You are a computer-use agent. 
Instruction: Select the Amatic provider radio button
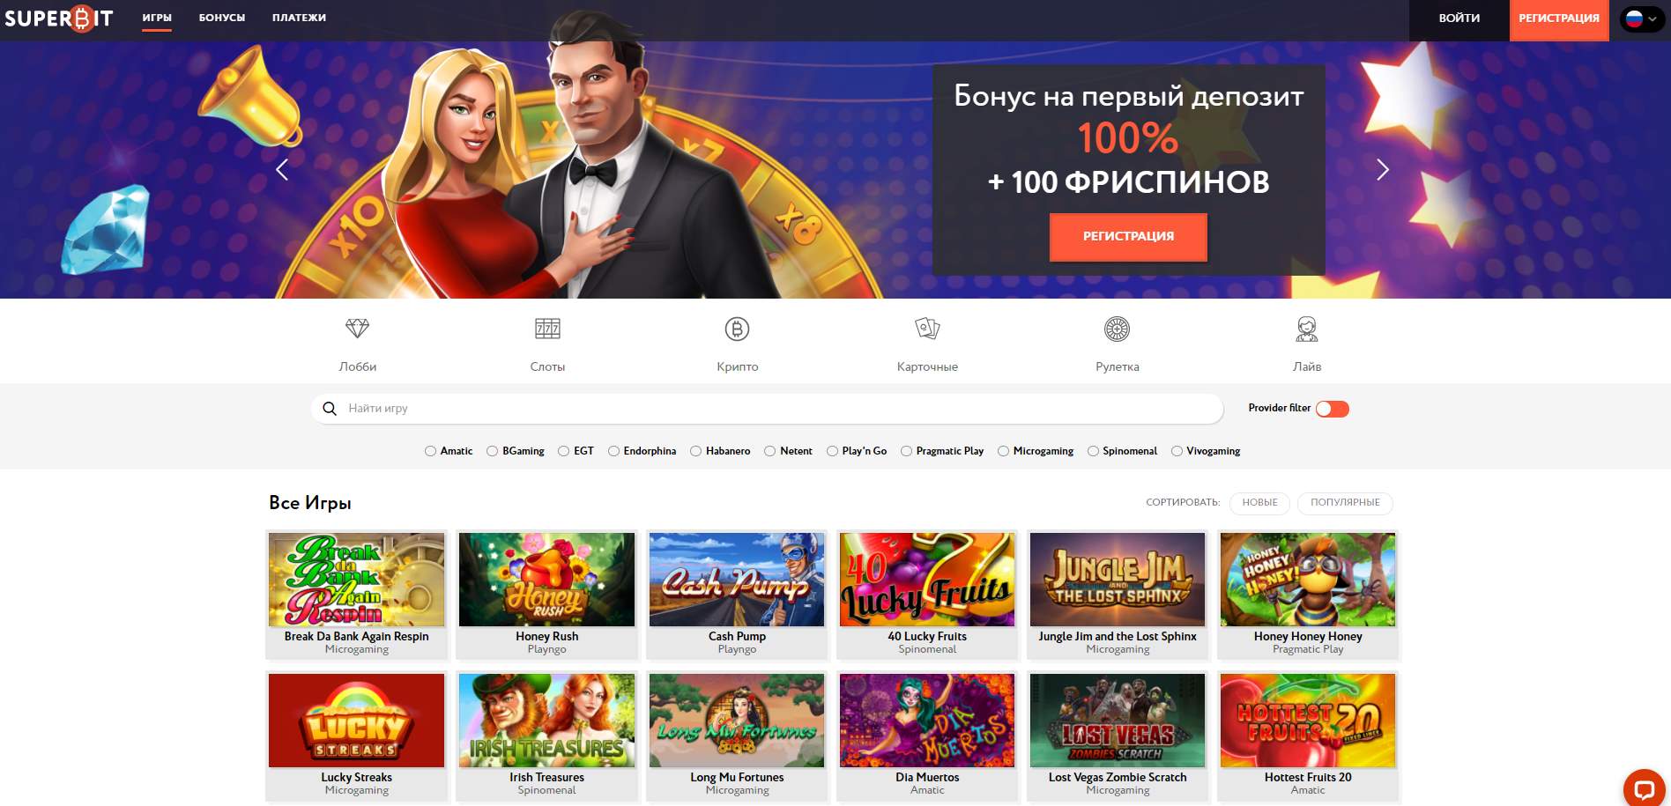430,451
